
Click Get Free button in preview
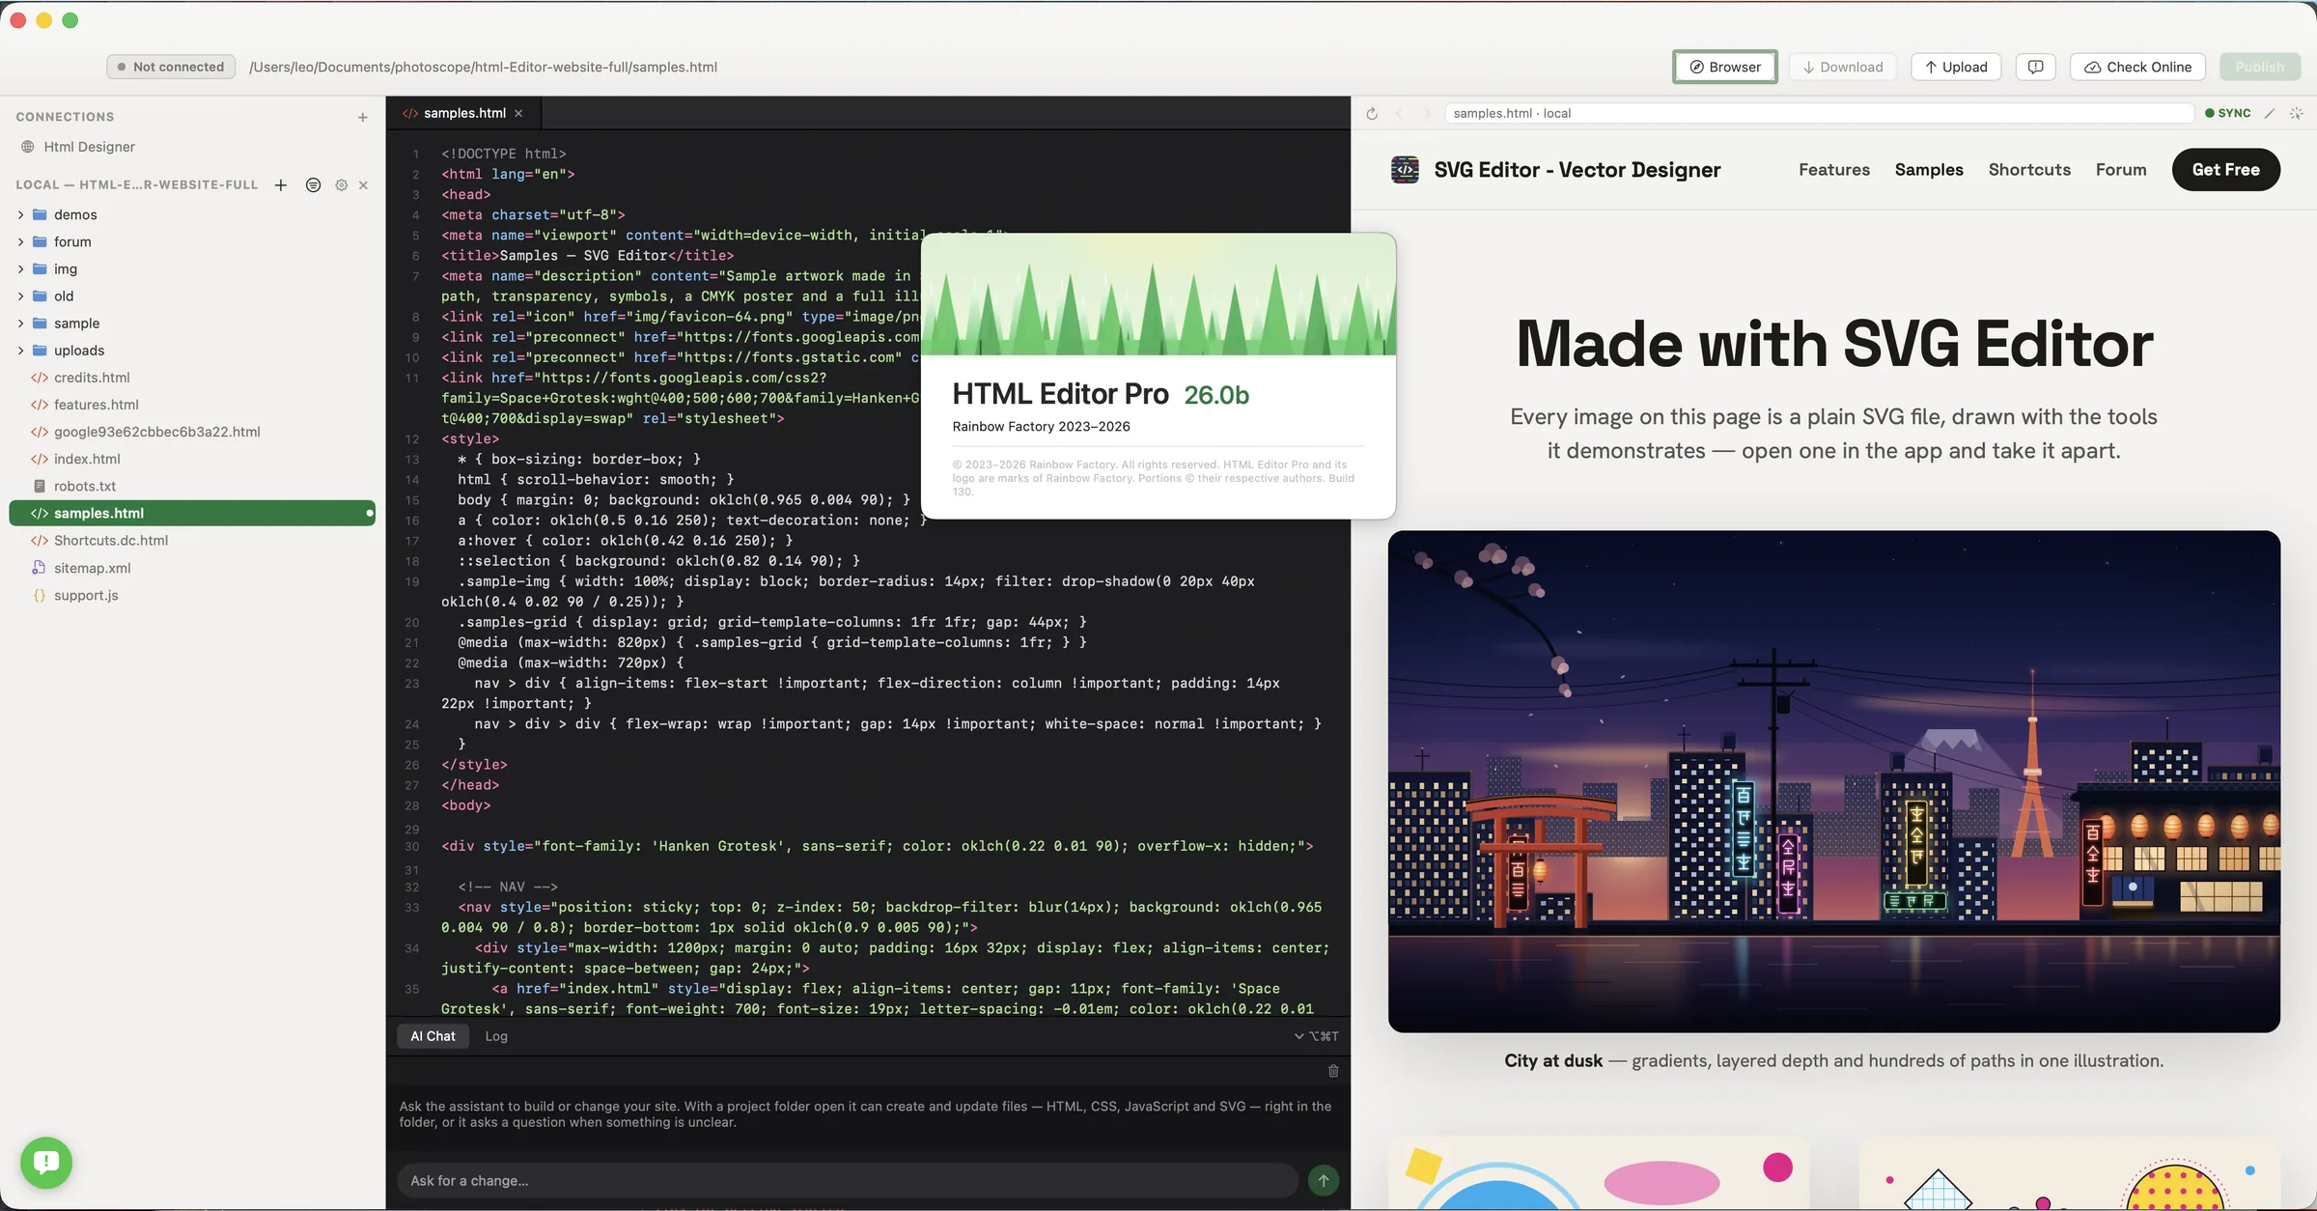[x=2225, y=169]
